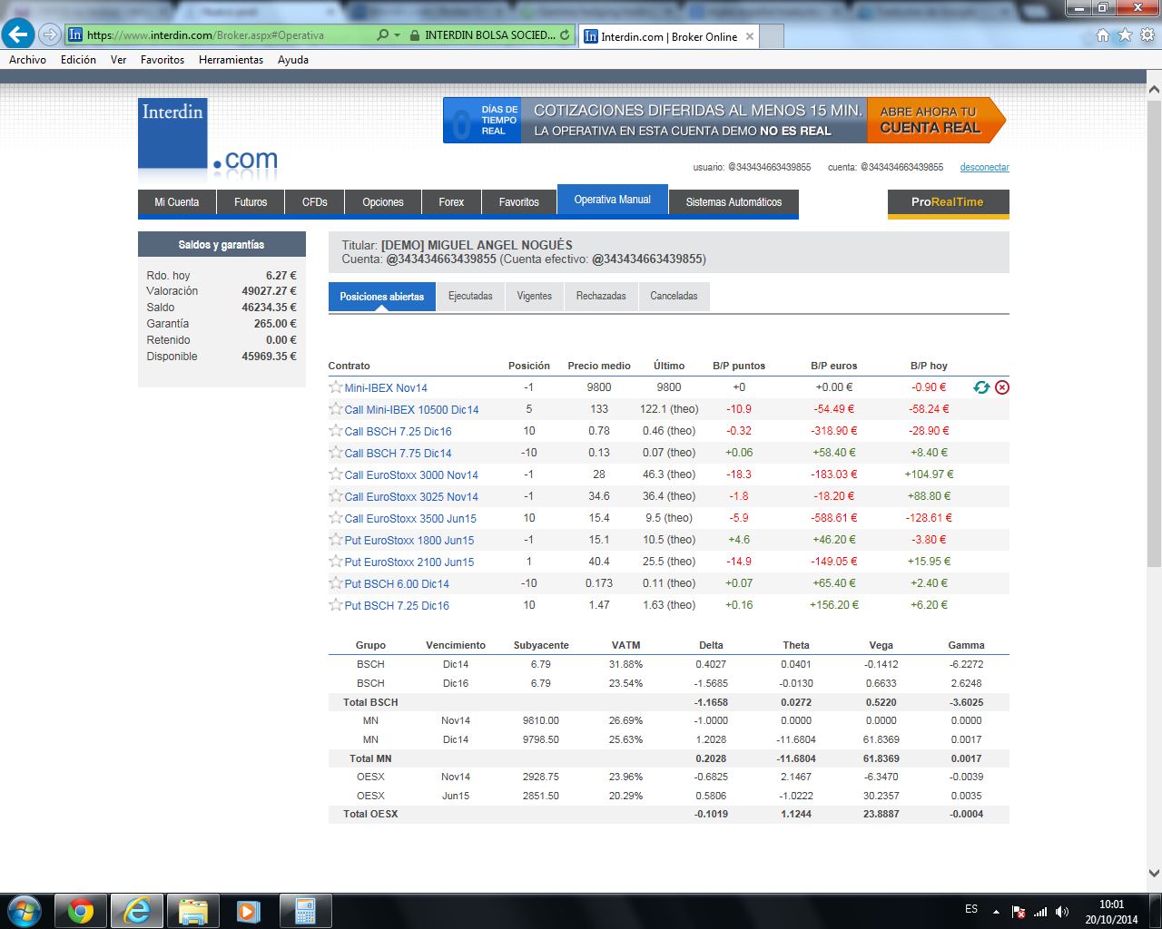The width and height of the screenshot is (1162, 929).
Task: Open the IE favorites star panel
Action: [1125, 35]
